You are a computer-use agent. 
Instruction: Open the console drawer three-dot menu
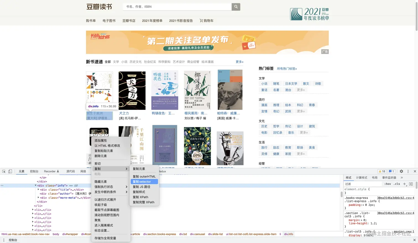click(x=4, y=240)
